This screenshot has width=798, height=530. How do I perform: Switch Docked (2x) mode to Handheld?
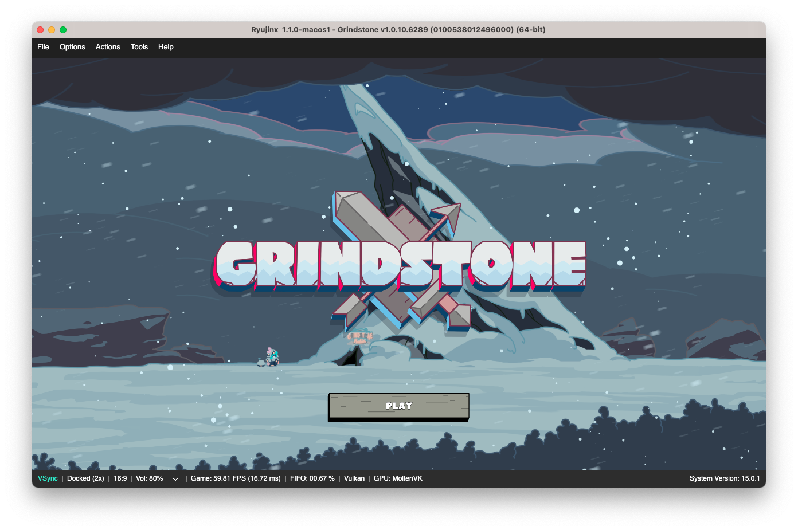click(85, 478)
